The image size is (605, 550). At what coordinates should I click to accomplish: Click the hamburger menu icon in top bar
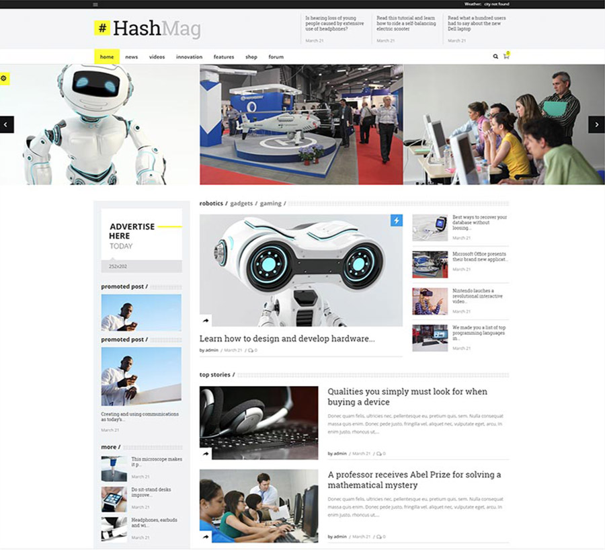point(95,4)
